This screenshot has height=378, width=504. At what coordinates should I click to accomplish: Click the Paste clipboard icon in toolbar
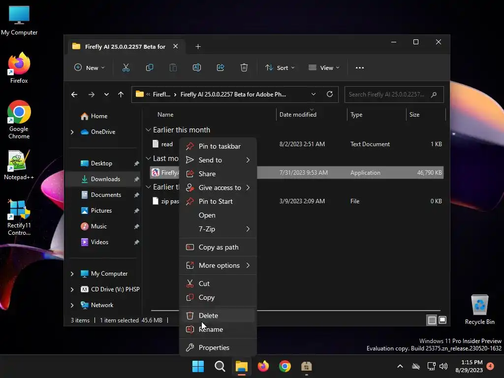(x=173, y=68)
